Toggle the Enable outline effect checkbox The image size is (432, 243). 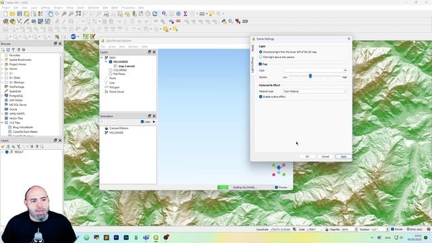pos(261,97)
